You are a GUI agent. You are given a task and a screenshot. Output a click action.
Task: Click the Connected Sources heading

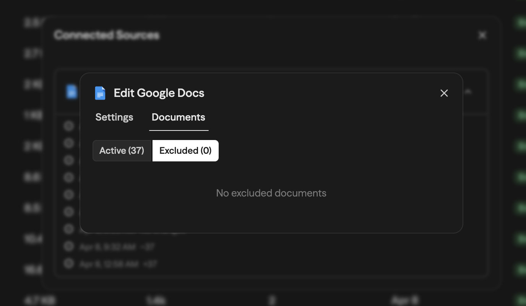pyautogui.click(x=107, y=35)
